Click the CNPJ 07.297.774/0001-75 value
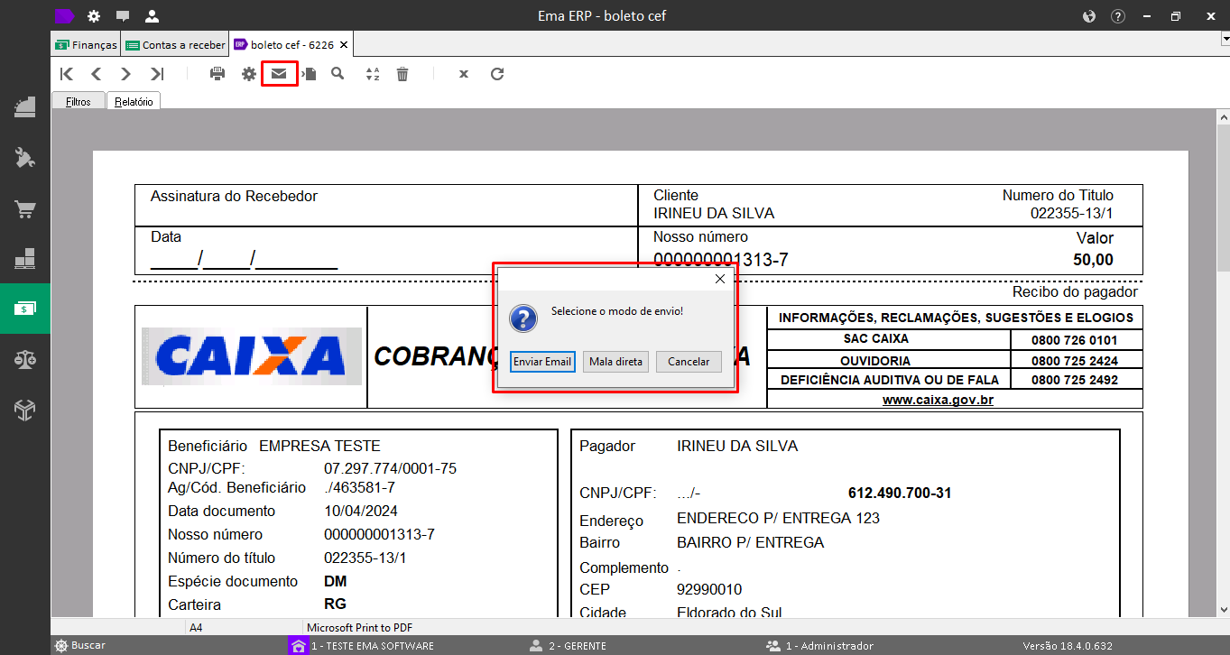This screenshot has width=1230, height=655. [390, 469]
